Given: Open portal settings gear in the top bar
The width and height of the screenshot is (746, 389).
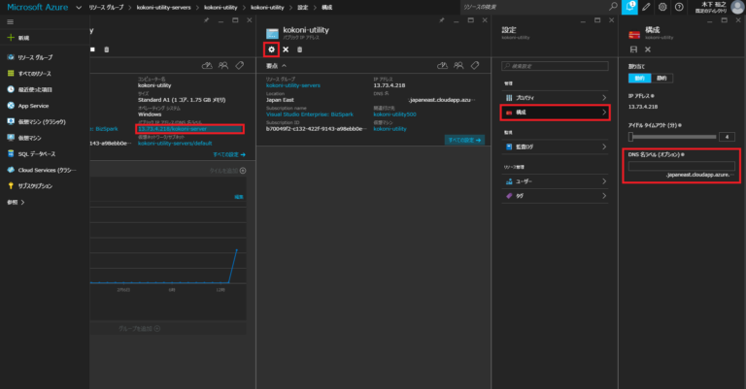Looking at the screenshot, I should click(x=662, y=7).
